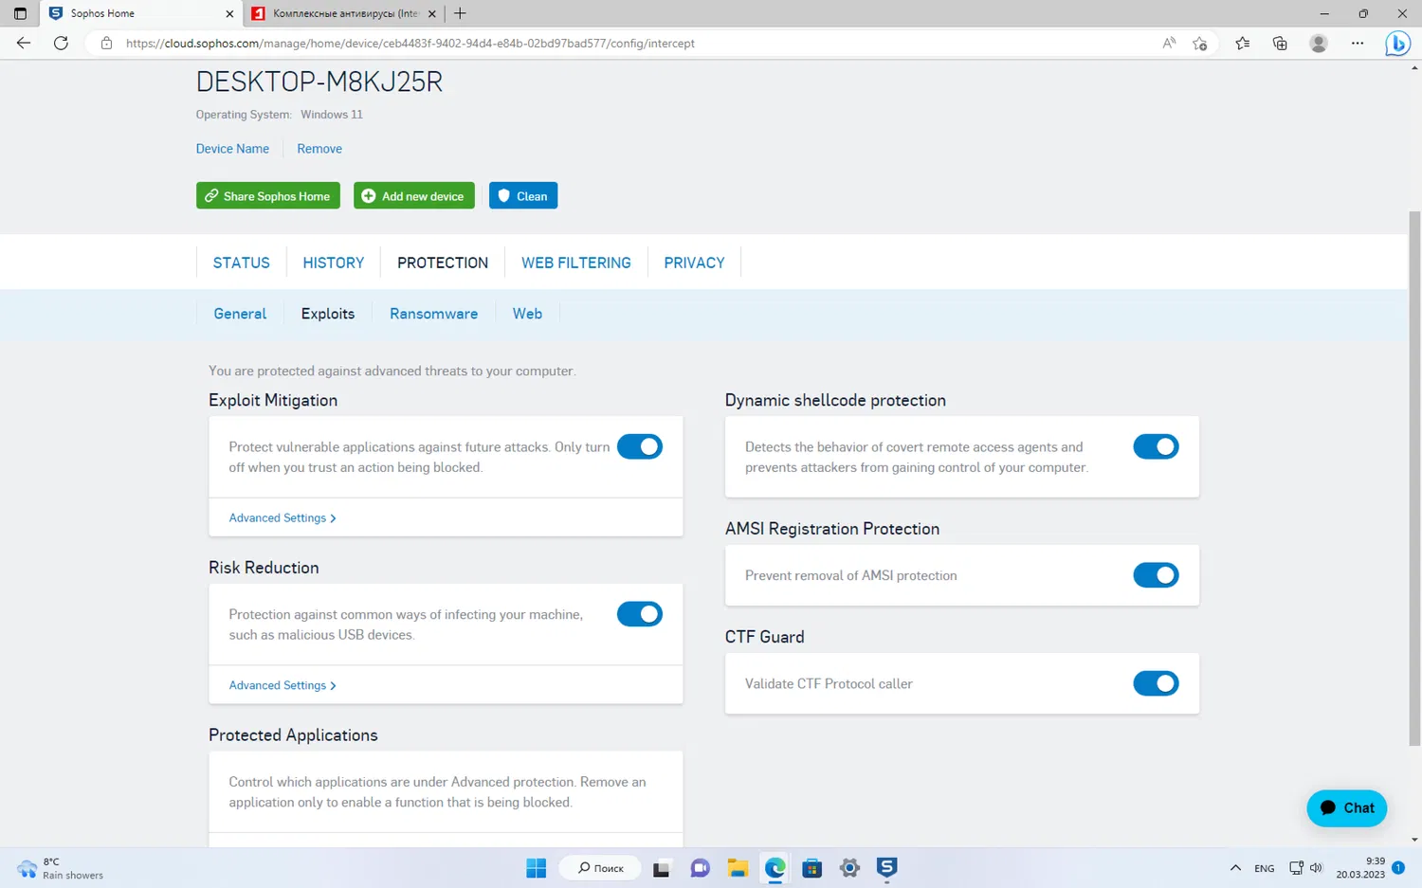Open the clock and date 20.03.2023

pos(1360,868)
